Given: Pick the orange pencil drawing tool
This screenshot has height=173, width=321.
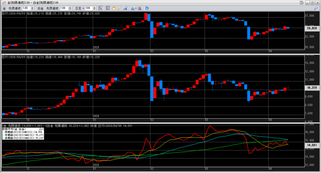Looking at the screenshot, I should click(x=119, y=8).
